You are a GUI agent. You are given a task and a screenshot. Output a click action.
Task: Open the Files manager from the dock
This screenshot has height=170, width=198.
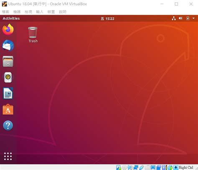click(8, 62)
